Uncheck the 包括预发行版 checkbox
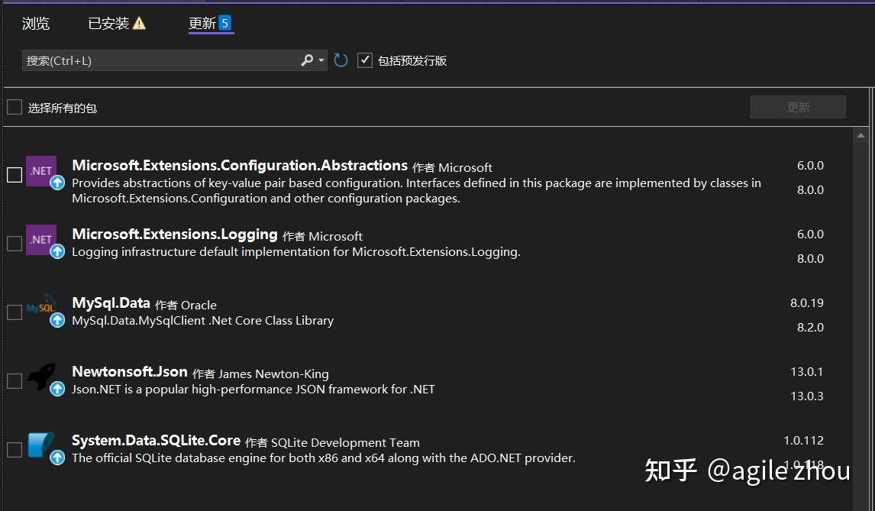Viewport: 875px width, 511px height. 365,60
